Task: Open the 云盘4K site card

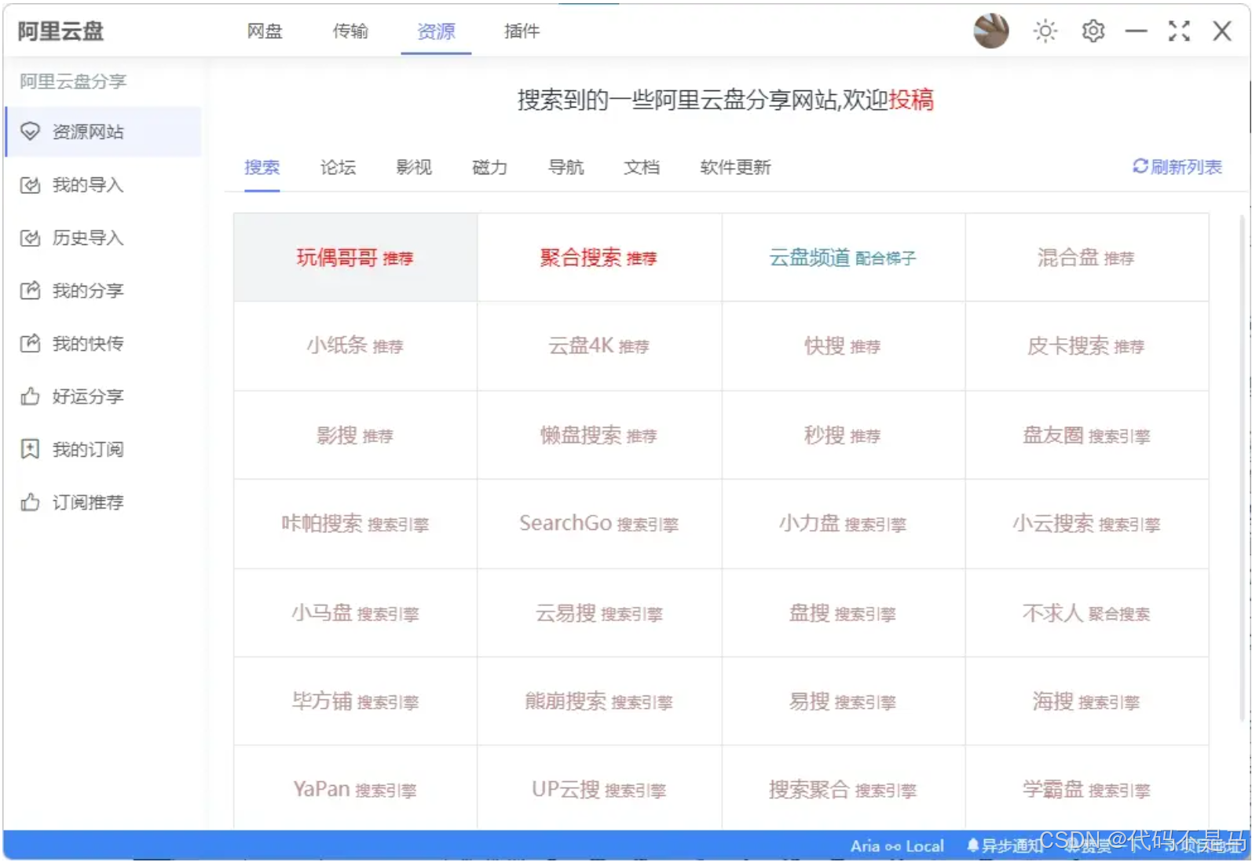Action: tap(599, 346)
